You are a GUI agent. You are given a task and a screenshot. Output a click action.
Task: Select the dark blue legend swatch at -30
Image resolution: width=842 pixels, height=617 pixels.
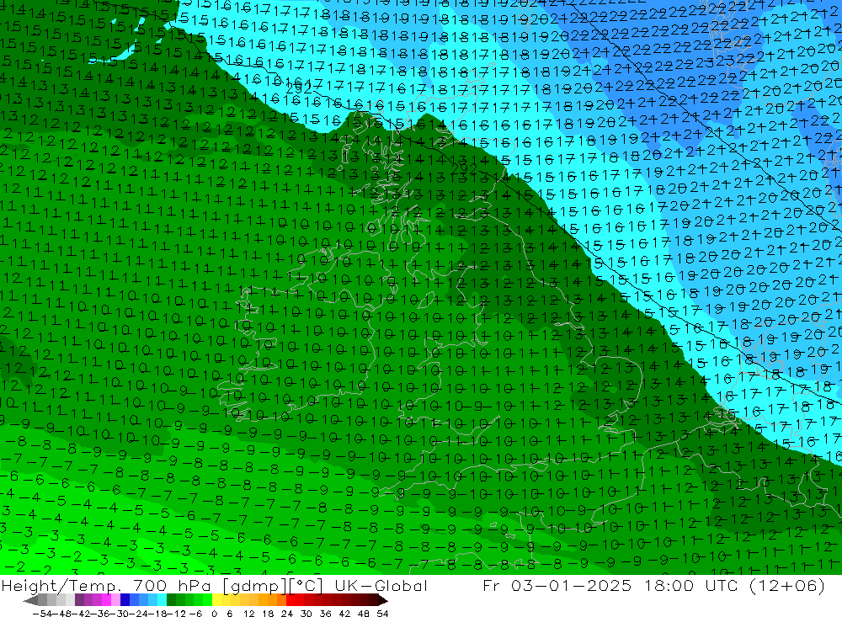125,600
